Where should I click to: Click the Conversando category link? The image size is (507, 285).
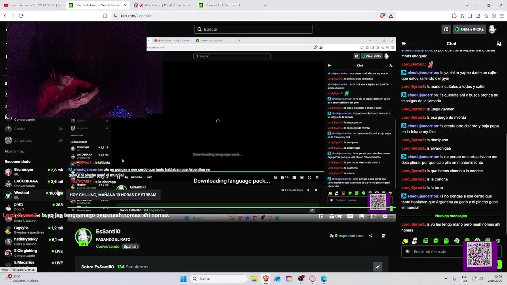pyautogui.click(x=108, y=246)
